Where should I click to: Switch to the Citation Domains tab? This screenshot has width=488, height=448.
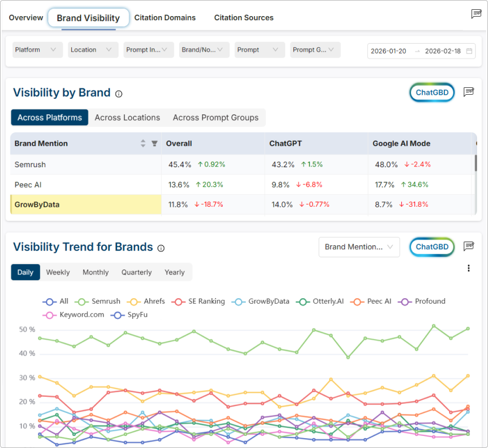pos(165,17)
